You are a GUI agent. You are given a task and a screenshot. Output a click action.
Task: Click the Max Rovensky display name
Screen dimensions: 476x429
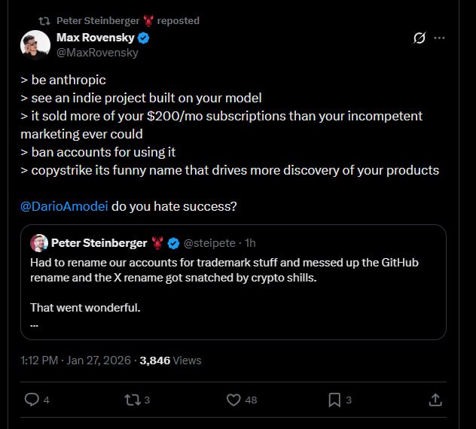coord(95,38)
